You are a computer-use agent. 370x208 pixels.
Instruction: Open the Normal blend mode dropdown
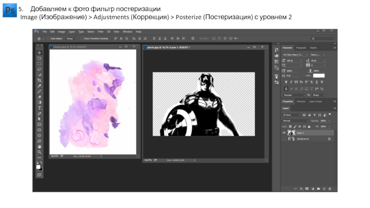coord(296,121)
